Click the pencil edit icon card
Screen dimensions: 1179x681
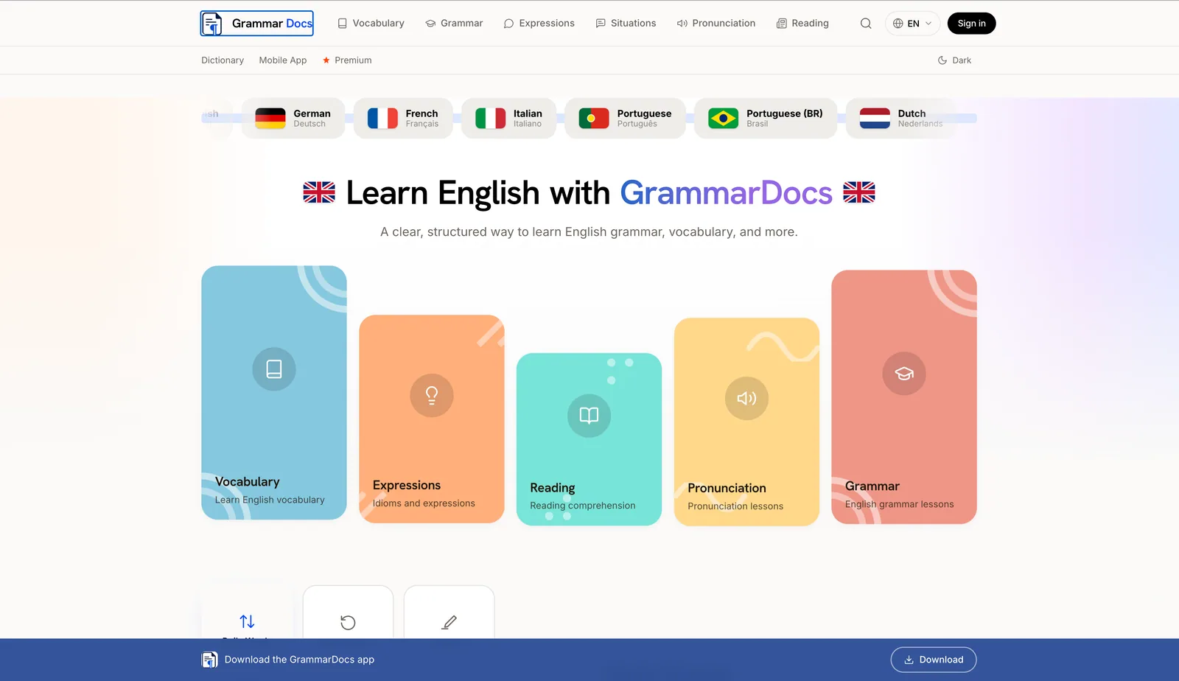[x=449, y=612]
